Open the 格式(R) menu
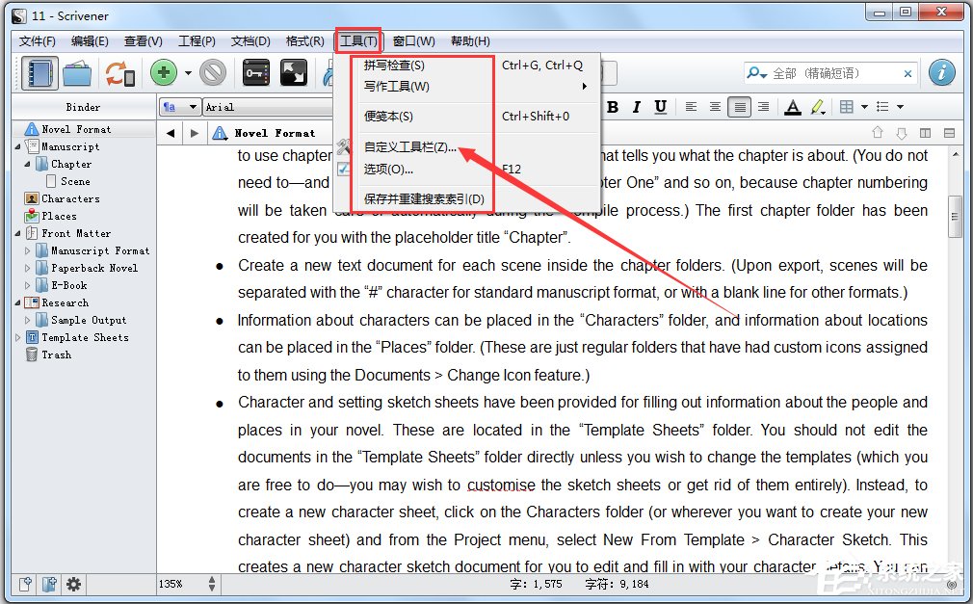The width and height of the screenshot is (973, 604). tap(304, 41)
